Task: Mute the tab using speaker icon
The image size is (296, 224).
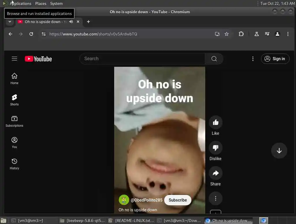Action: pos(71,22)
